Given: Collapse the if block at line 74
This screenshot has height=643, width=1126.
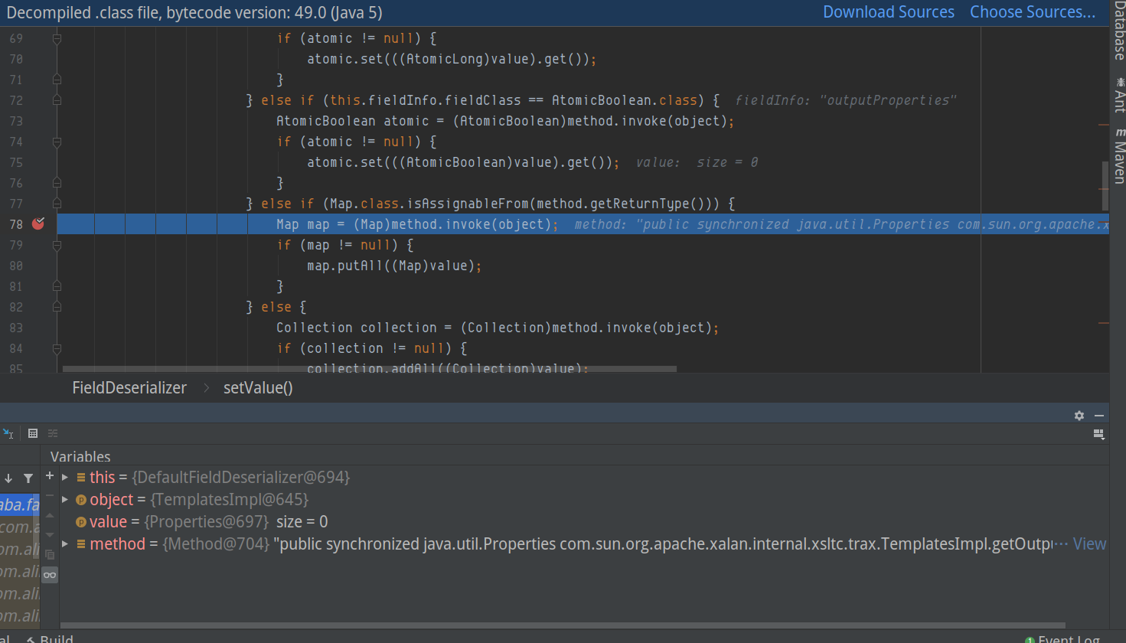Looking at the screenshot, I should point(57,142).
